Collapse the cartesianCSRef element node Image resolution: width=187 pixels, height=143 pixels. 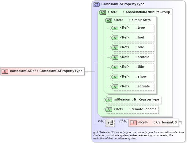[x=86, y=71]
